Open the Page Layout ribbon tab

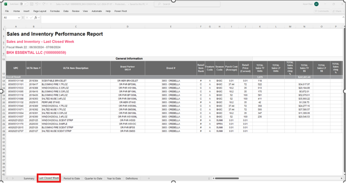click(40, 11)
